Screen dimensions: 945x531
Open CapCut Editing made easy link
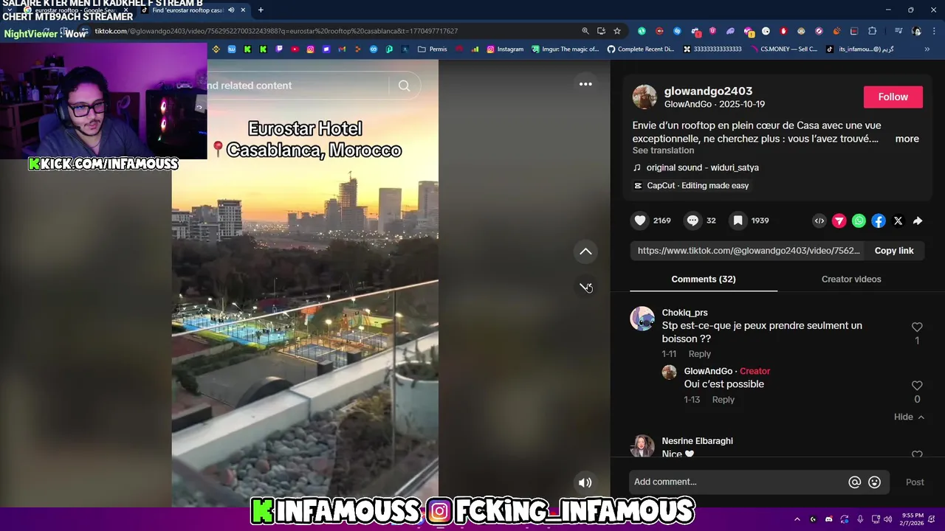(x=697, y=185)
